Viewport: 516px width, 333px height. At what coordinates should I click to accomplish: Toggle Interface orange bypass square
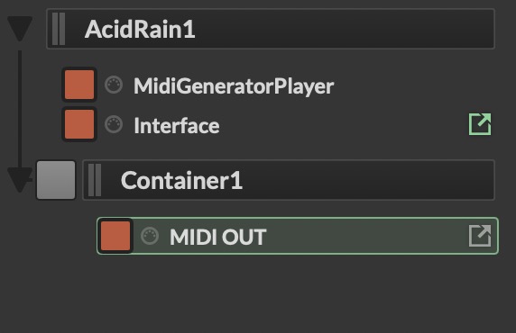point(79,124)
